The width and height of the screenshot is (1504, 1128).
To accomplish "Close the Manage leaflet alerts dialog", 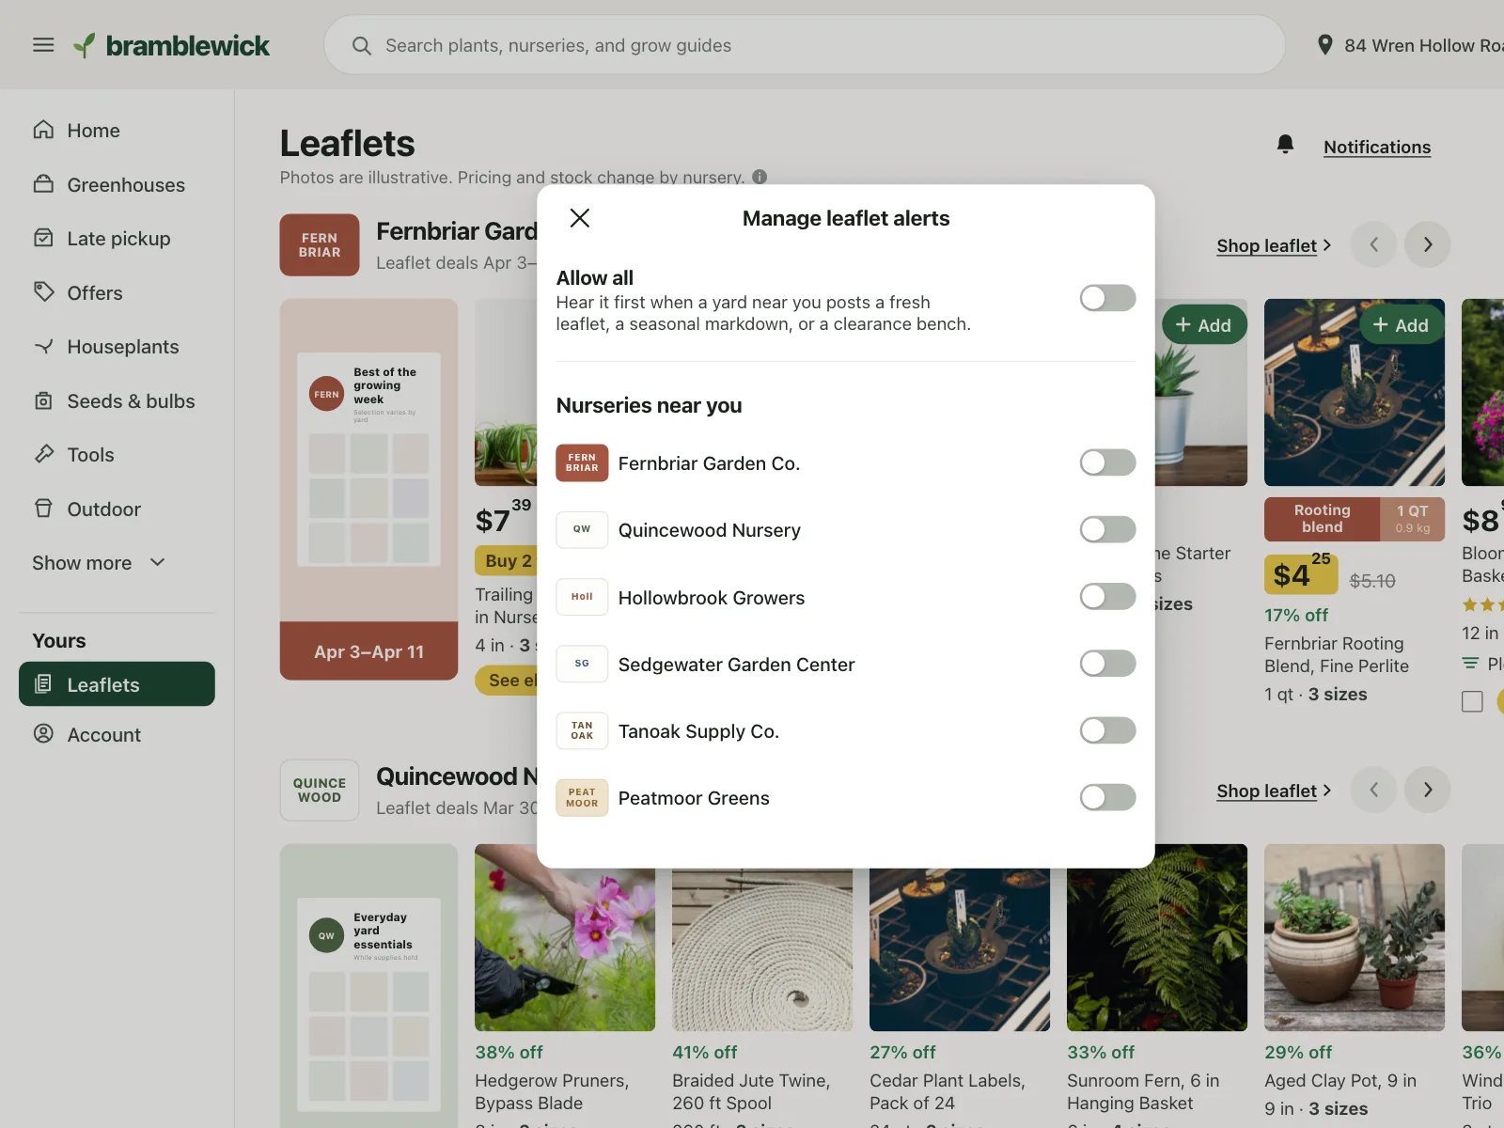I will tap(580, 218).
